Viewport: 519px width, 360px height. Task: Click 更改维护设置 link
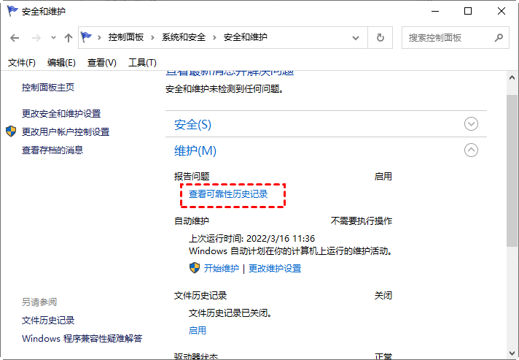click(275, 268)
